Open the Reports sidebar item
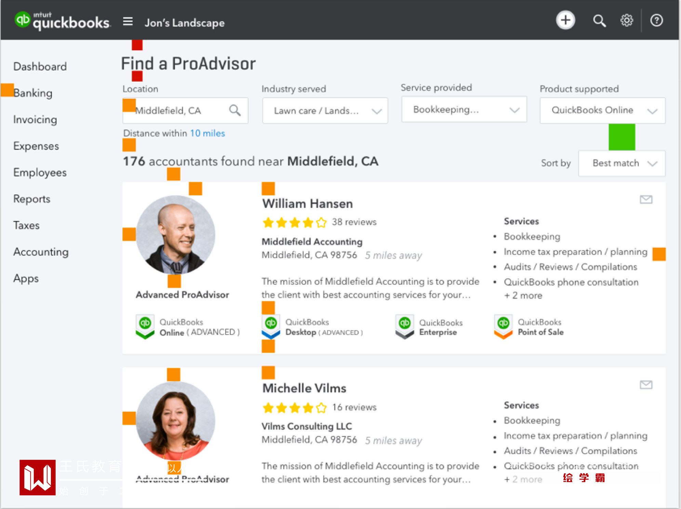681x509 pixels. (32, 199)
